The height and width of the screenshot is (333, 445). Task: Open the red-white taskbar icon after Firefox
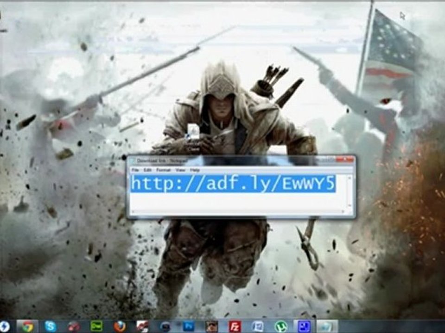click(x=142, y=327)
